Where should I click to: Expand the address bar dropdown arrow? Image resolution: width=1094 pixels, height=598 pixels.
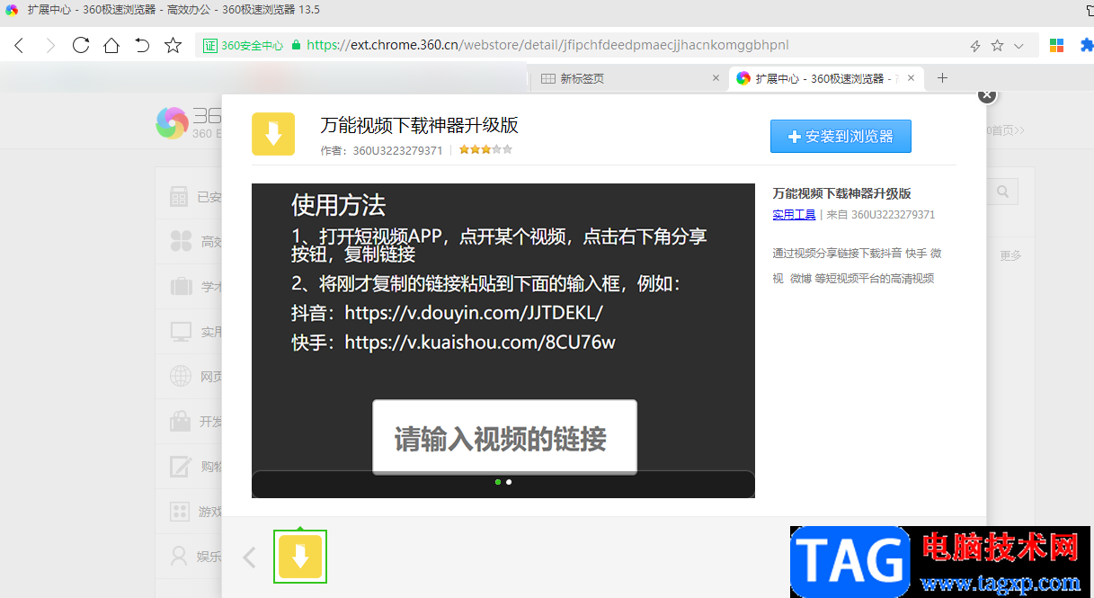1018,46
